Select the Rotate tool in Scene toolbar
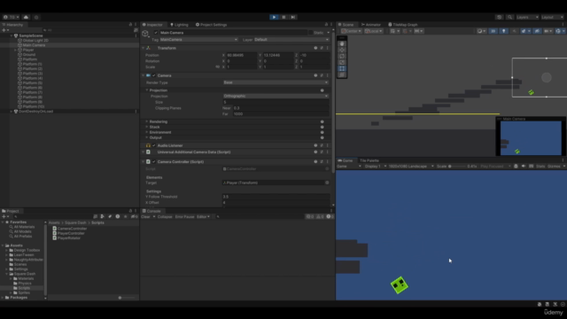The height and width of the screenshot is (319, 567). point(342,56)
